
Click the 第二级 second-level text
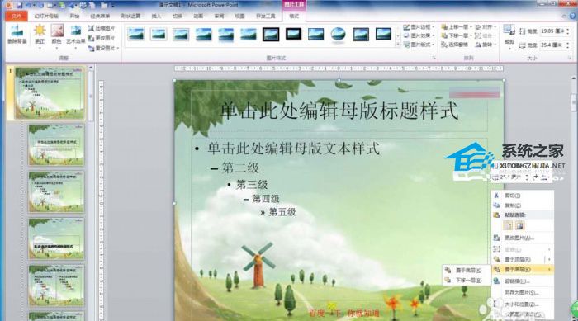[241, 168]
